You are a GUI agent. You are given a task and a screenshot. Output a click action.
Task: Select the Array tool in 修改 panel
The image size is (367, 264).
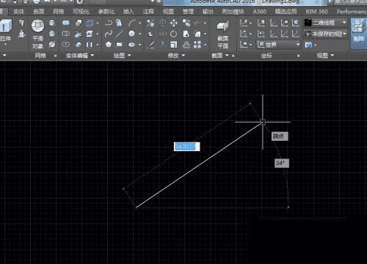tap(197, 45)
